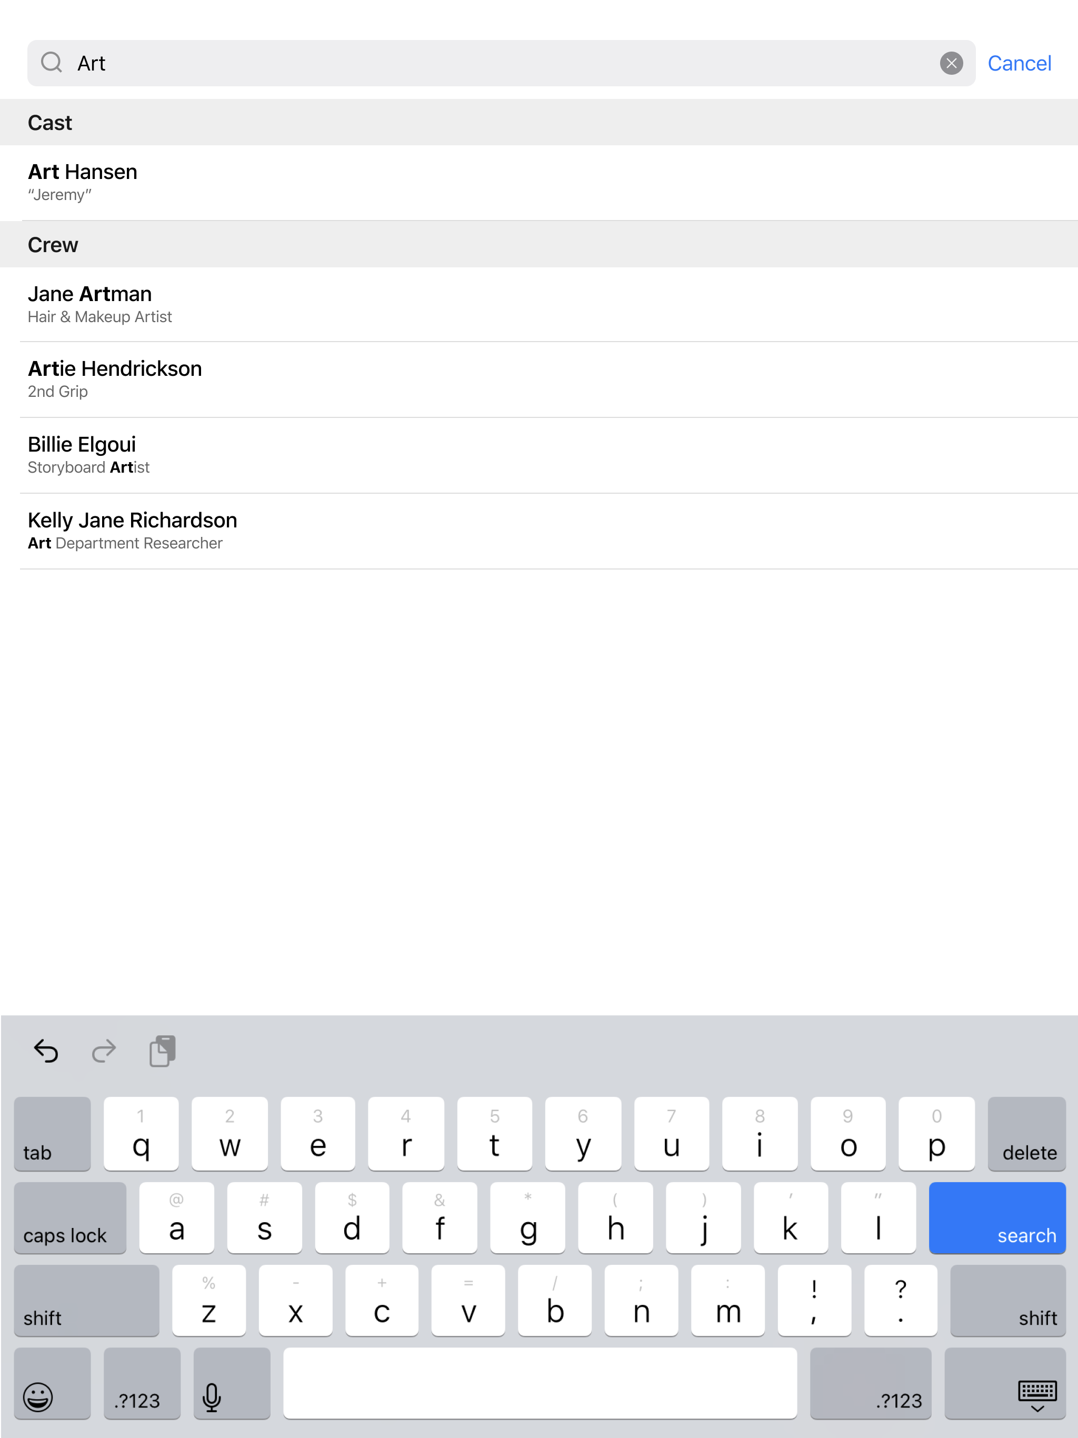Switch to numbers with left .?123 key
The image size is (1078, 1438).
[x=141, y=1383]
